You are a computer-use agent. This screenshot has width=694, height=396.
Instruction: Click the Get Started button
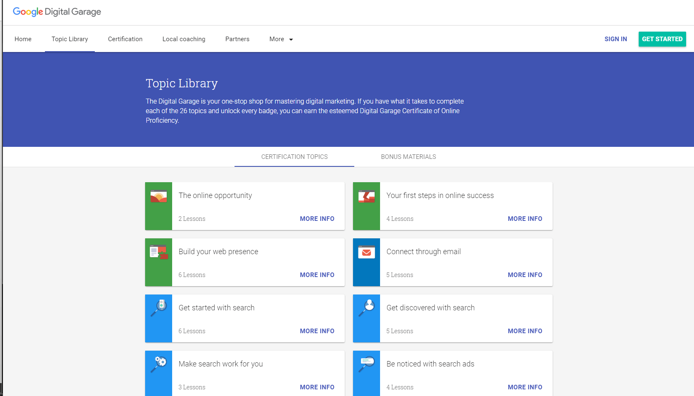[662, 39]
